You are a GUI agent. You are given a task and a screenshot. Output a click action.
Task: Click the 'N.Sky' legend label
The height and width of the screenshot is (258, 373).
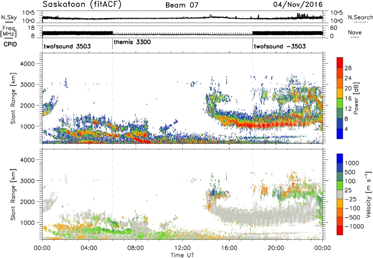[9, 17]
